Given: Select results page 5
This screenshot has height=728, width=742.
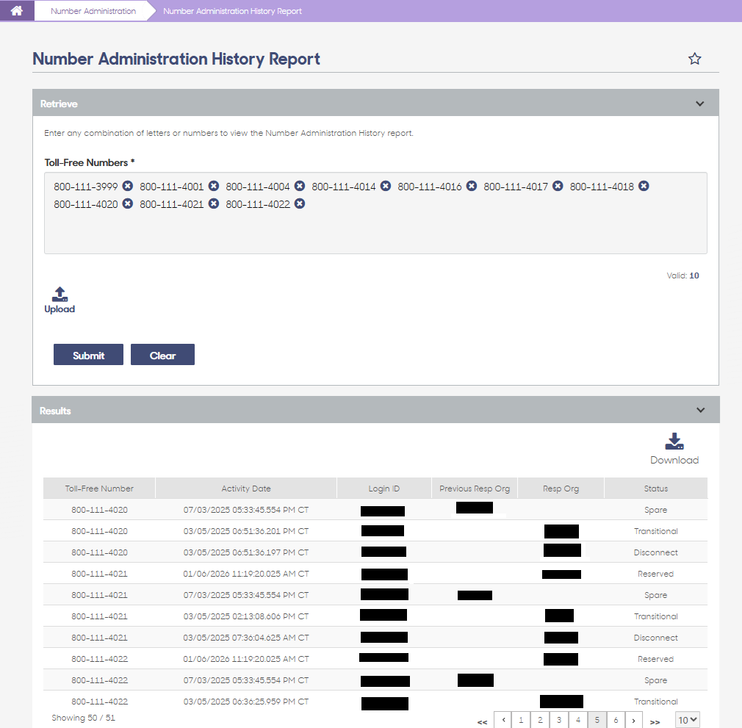Looking at the screenshot, I should click(x=597, y=720).
